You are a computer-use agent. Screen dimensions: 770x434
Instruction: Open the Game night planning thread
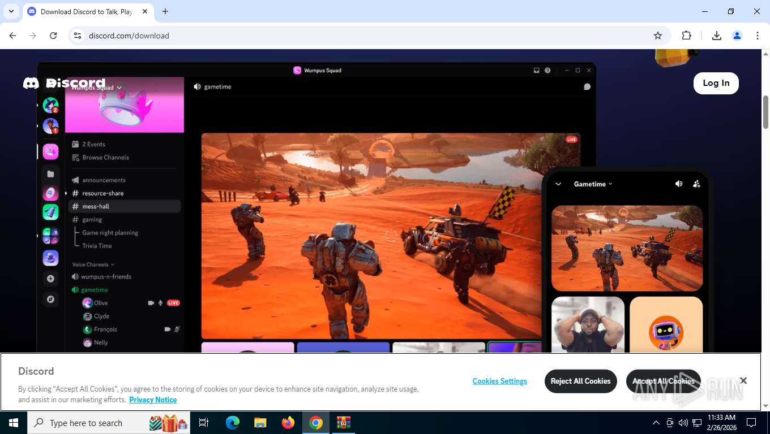click(x=110, y=233)
